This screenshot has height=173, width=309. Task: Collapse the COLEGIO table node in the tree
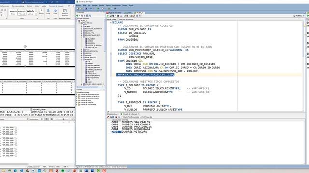pos(82,37)
